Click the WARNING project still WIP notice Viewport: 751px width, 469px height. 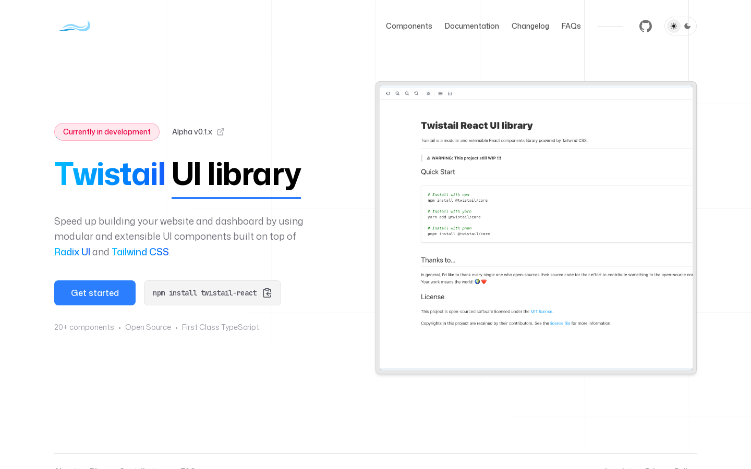pyautogui.click(x=464, y=158)
